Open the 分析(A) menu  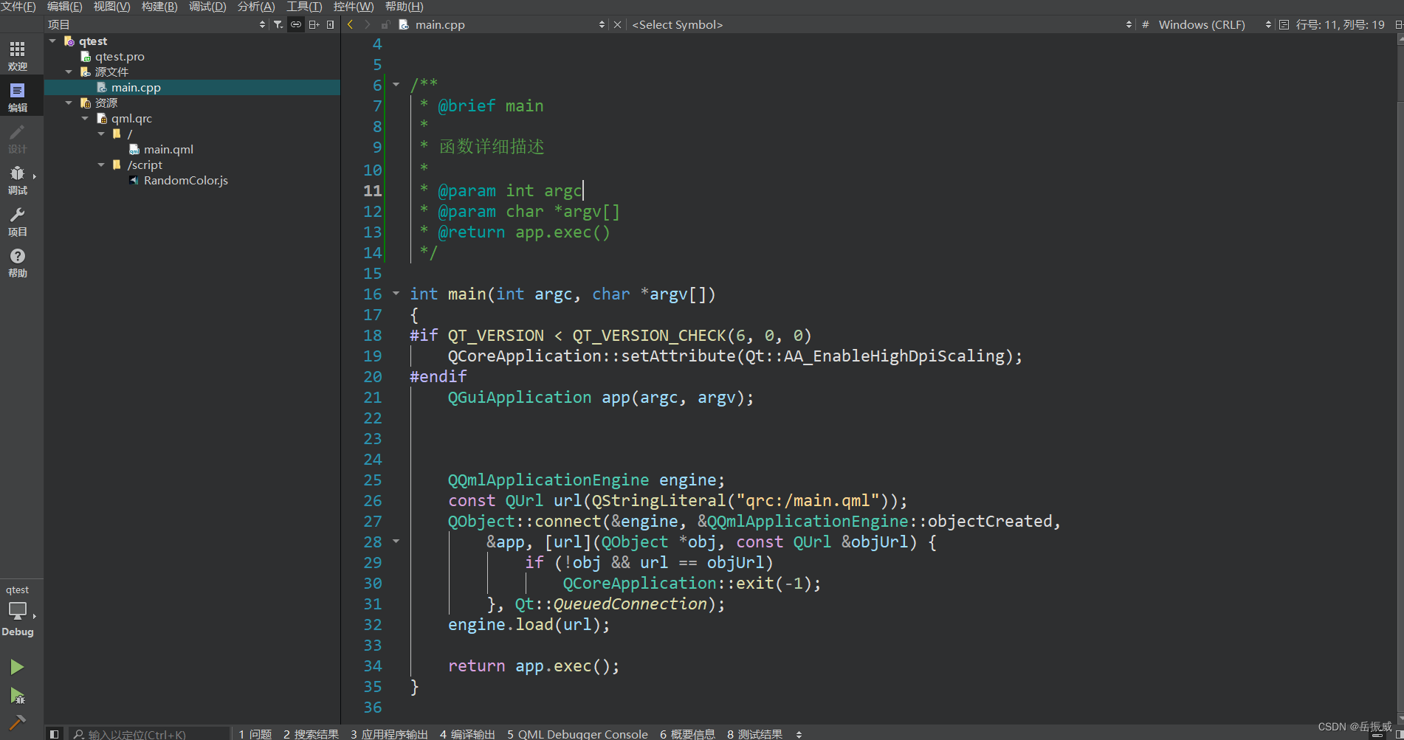(x=256, y=7)
